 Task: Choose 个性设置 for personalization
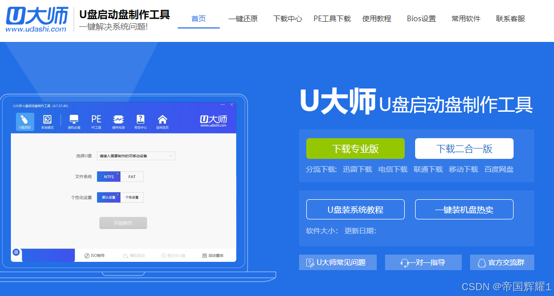click(x=132, y=198)
